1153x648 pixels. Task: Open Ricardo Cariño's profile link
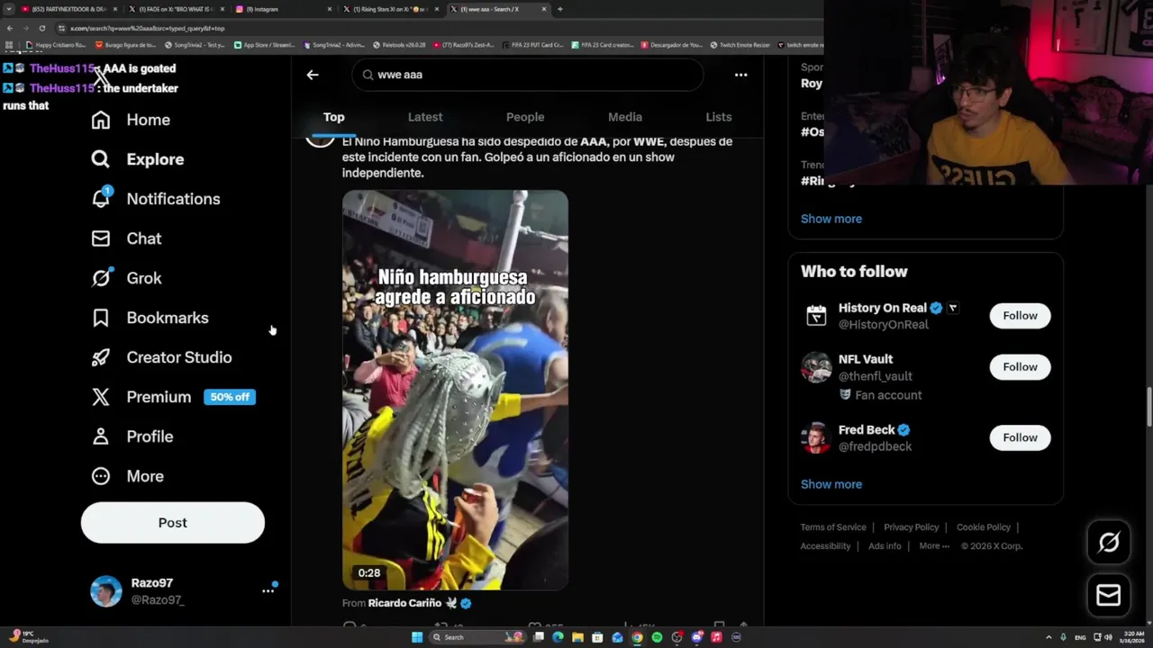pos(404,603)
